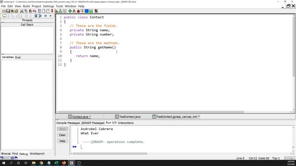Toggle the OVS overstrike indicator in status bar
This screenshot has height=166, width=296.
click(287, 158)
